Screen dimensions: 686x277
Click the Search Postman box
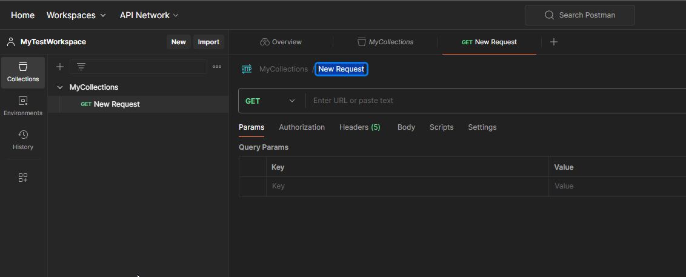point(580,15)
